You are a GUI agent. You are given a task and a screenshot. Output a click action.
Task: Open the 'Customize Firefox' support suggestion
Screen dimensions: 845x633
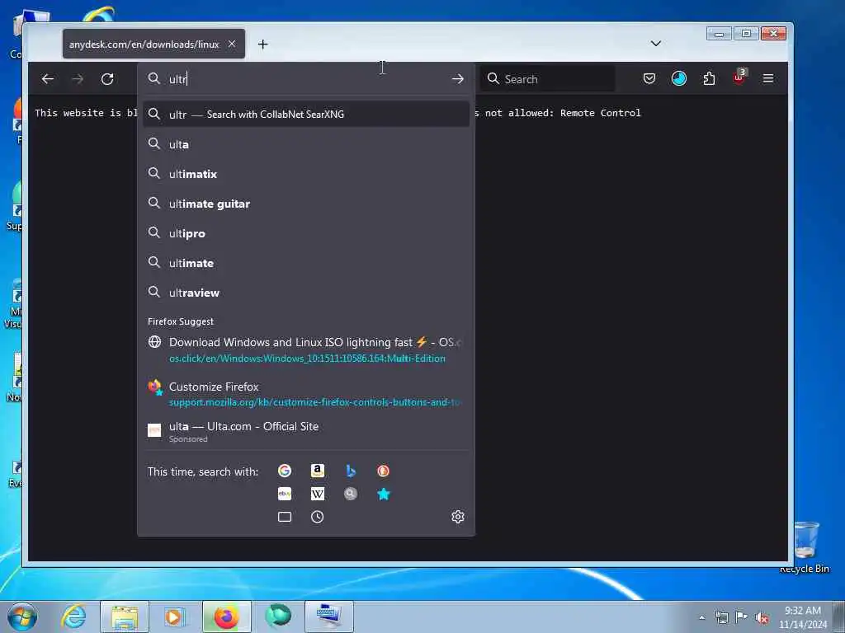click(306, 394)
